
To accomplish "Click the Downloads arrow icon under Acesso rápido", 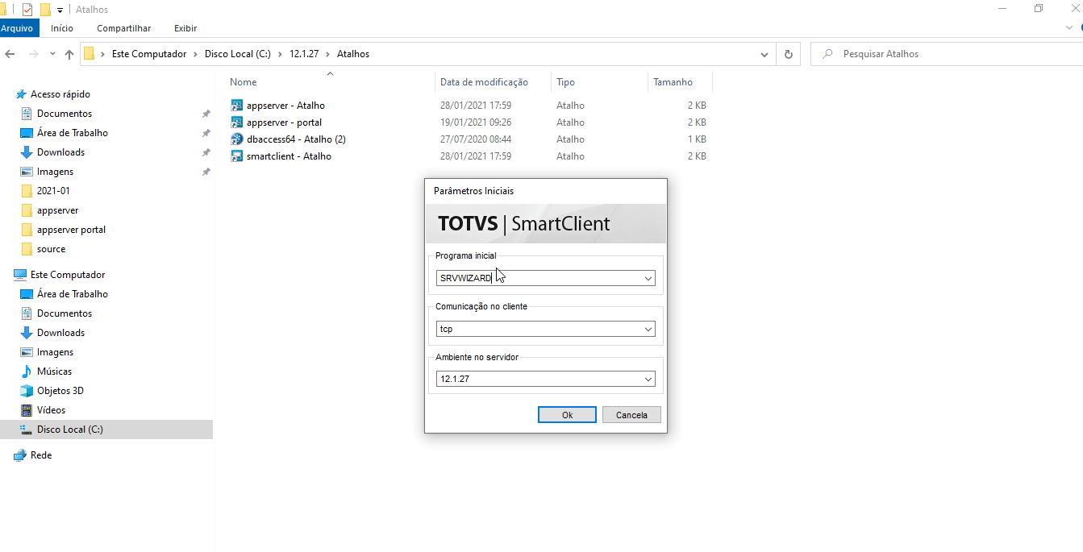I will (27, 152).
